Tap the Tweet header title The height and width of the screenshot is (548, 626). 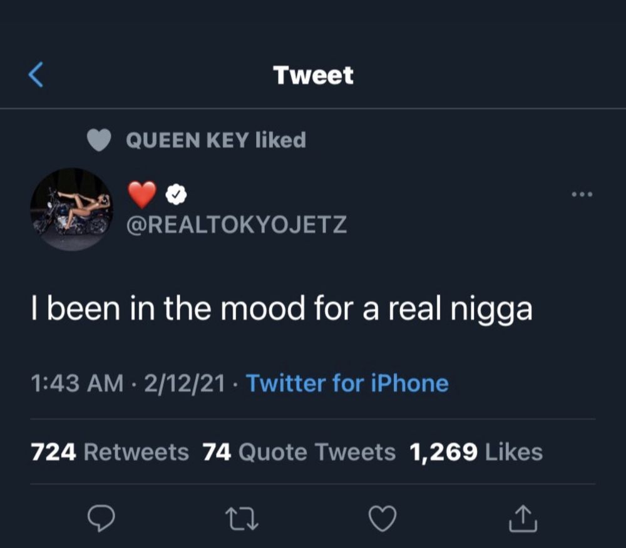coord(314,75)
